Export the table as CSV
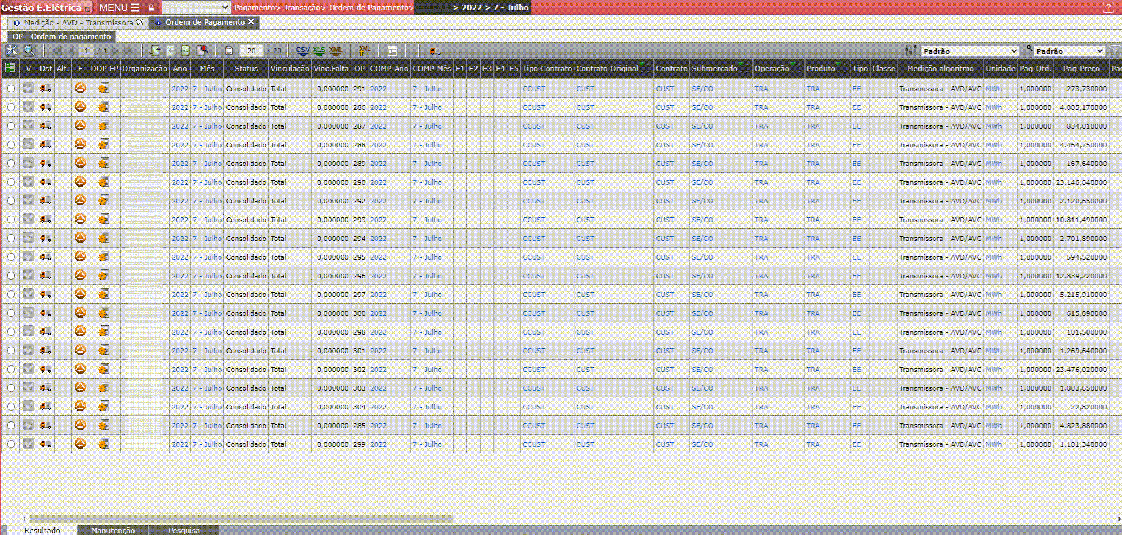The image size is (1122, 535). point(303,51)
